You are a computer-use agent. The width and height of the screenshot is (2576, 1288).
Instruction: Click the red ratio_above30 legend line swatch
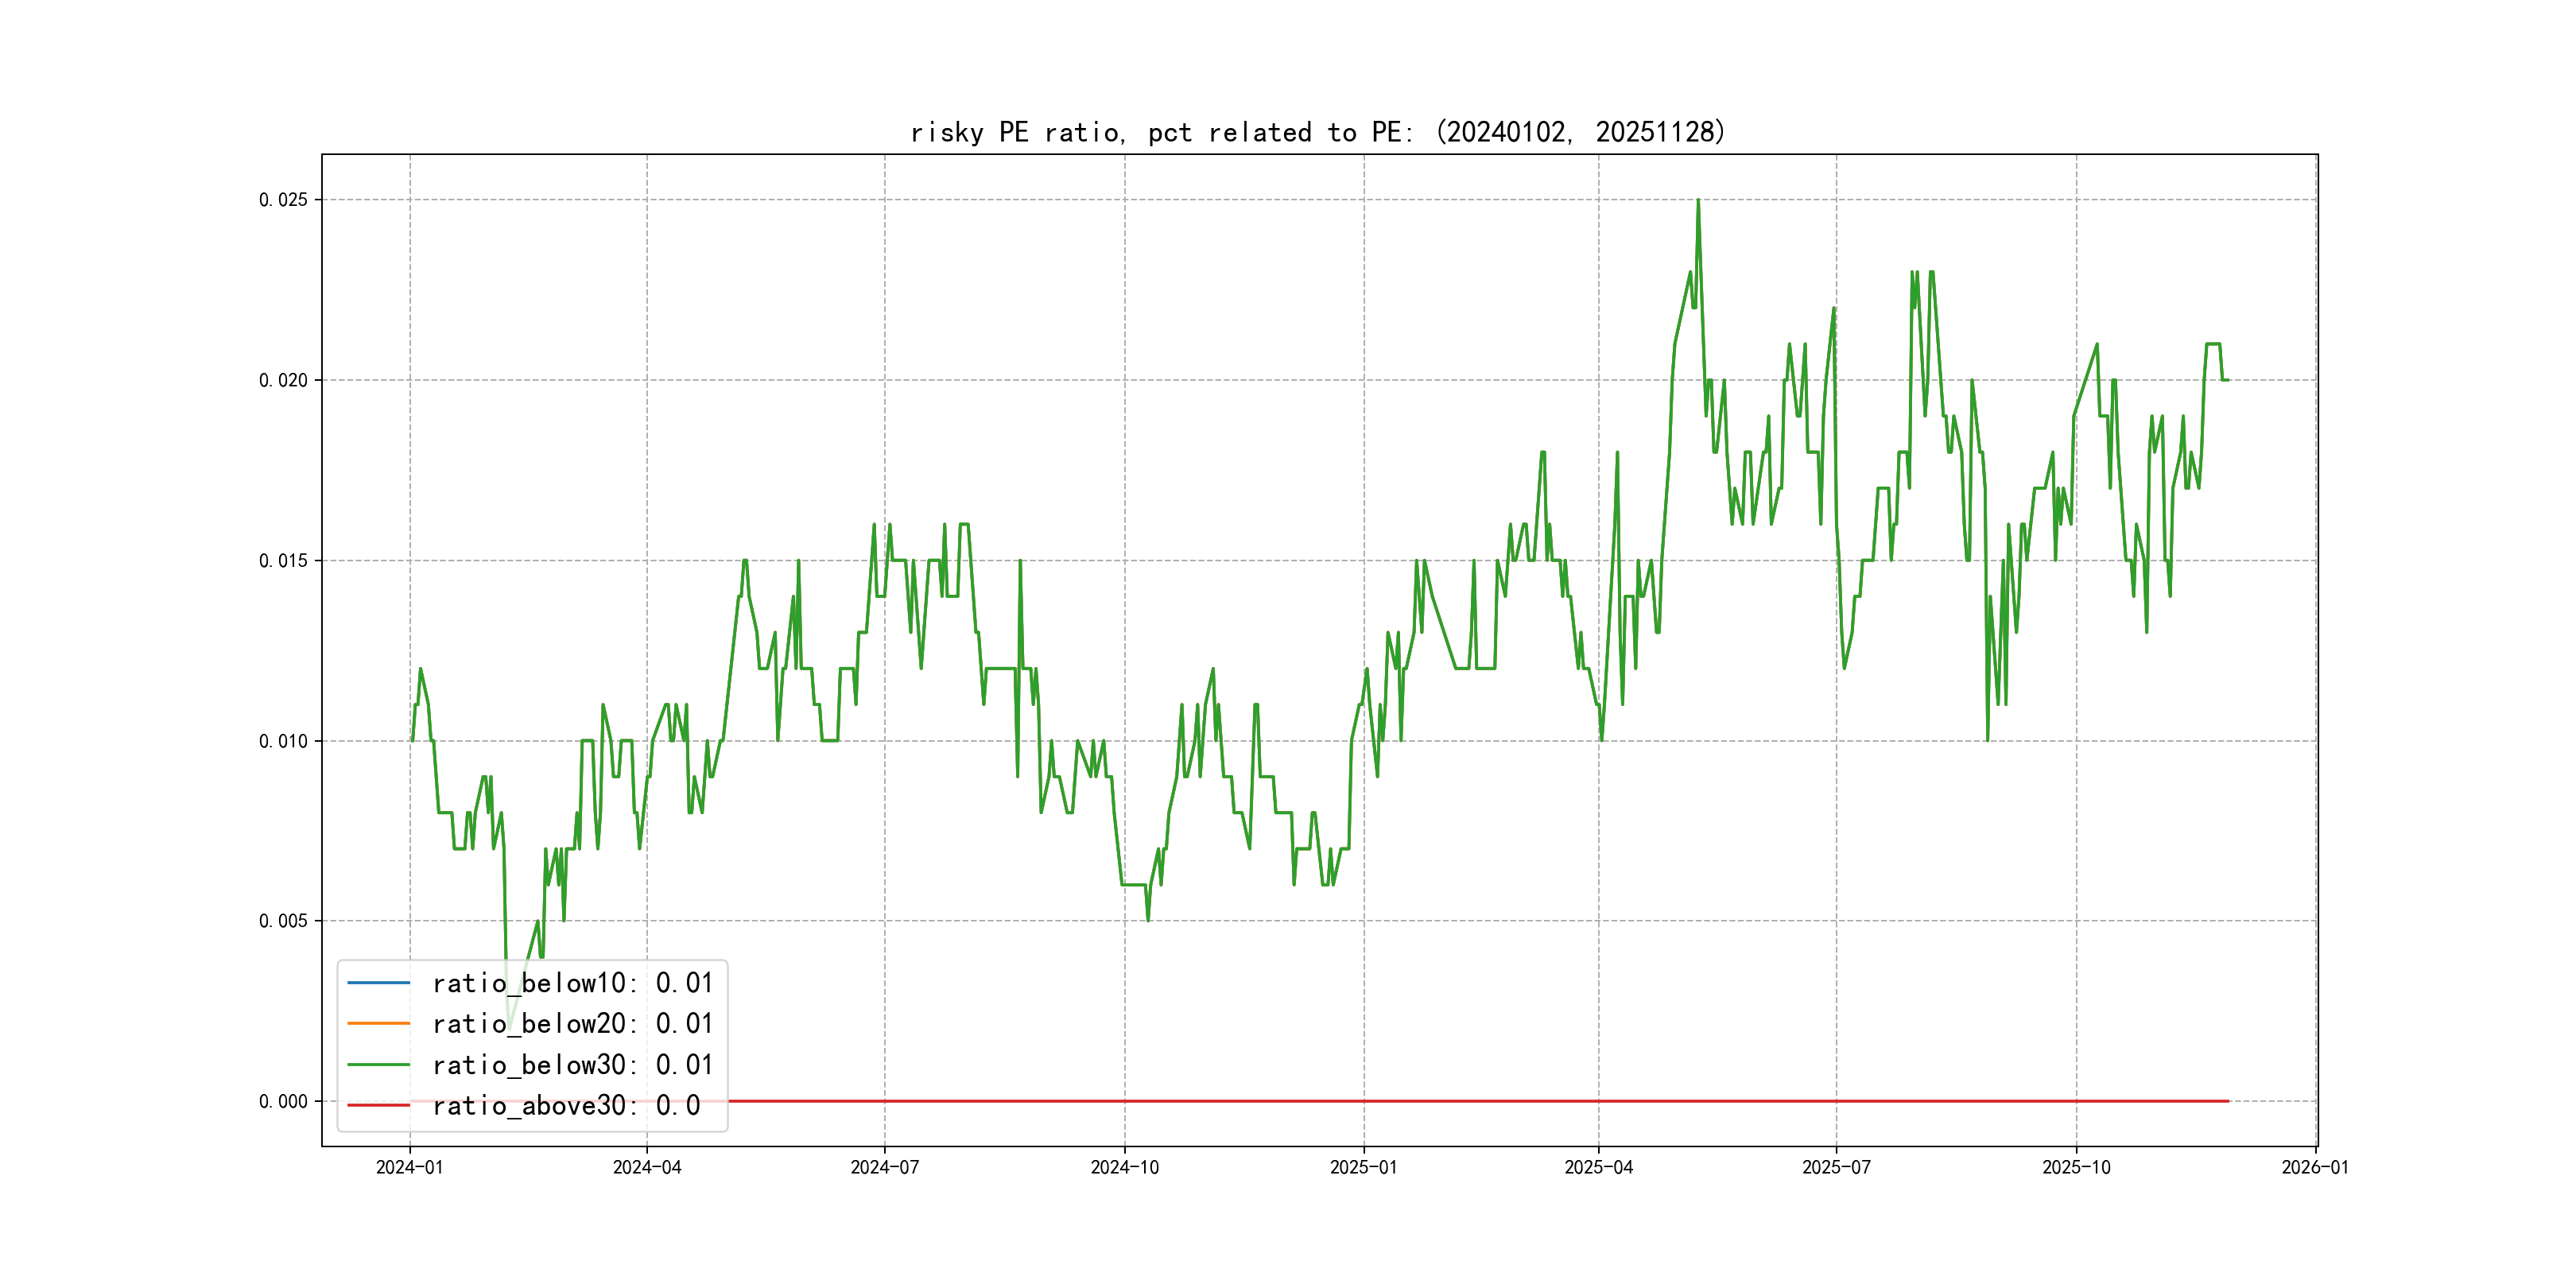378,1106
